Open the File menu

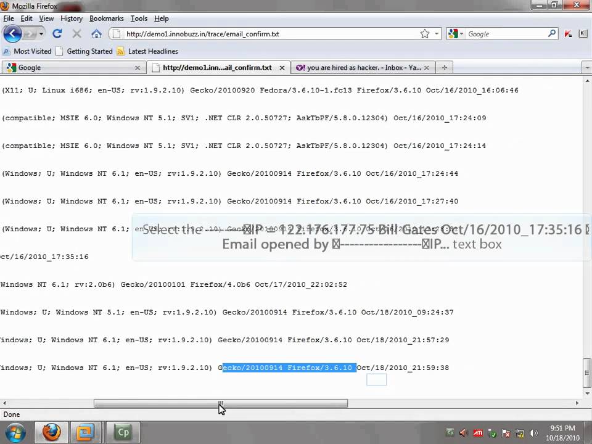8,18
